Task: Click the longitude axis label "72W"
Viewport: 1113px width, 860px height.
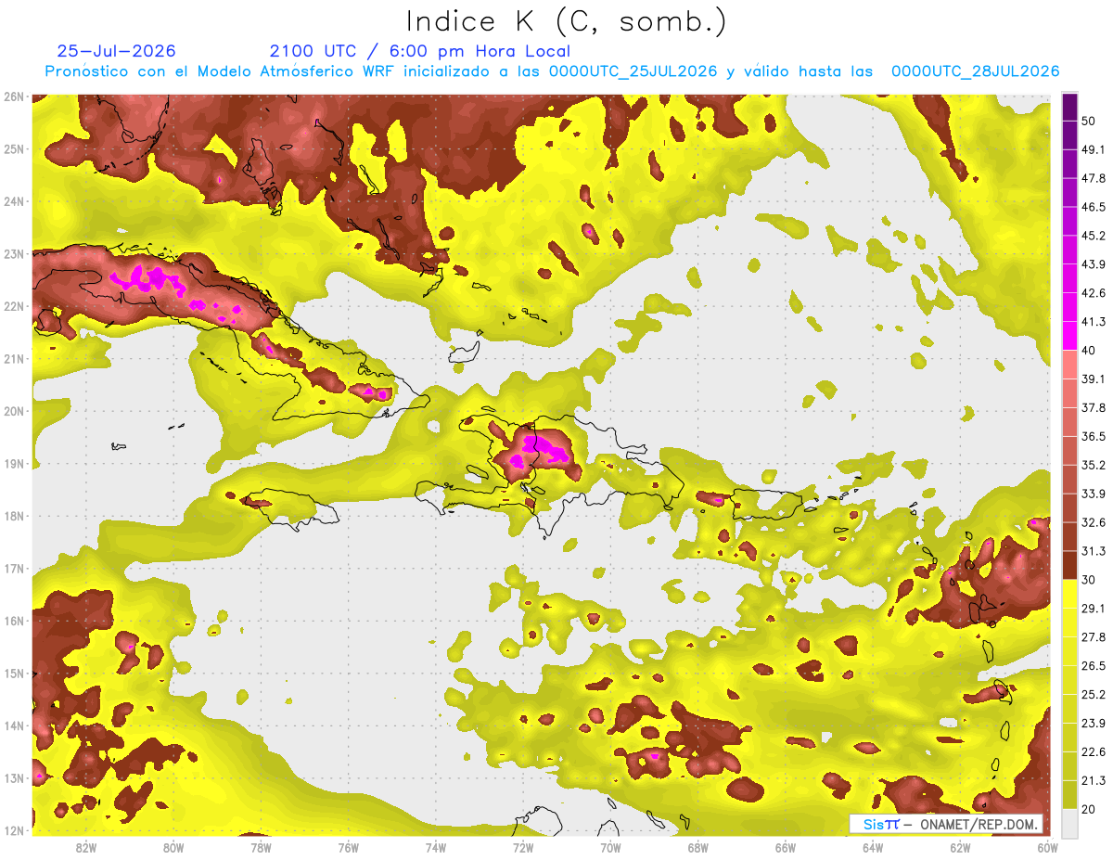Action: [523, 847]
